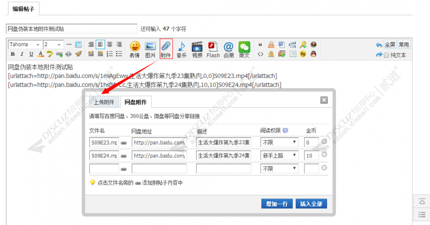The image size is (430, 225).
Task: Insert hidden content with lock icon
Action: [x=271, y=54]
